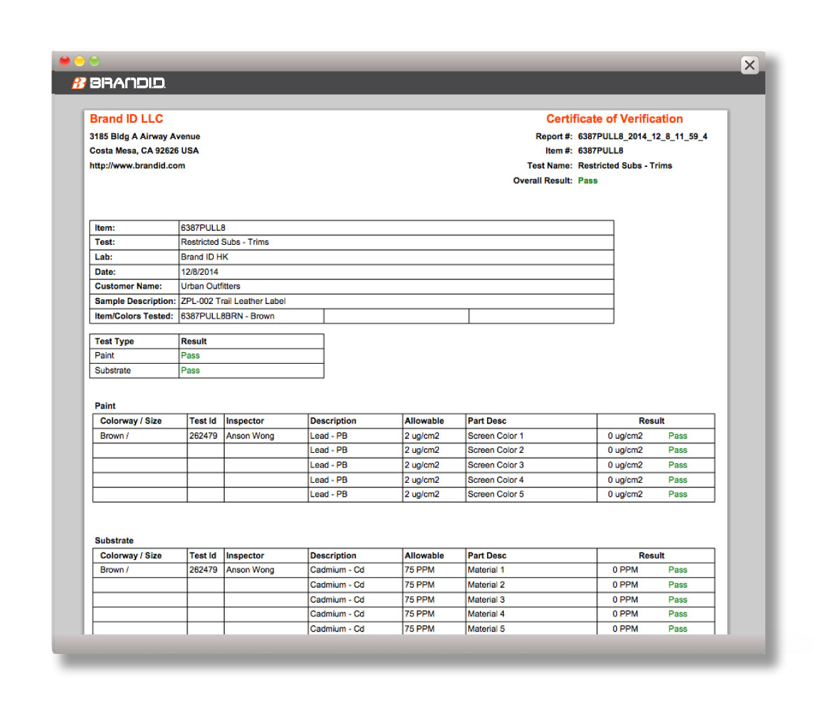Click 2 ug/cm2 allowable for Screen Color 5

pyautogui.click(x=422, y=494)
